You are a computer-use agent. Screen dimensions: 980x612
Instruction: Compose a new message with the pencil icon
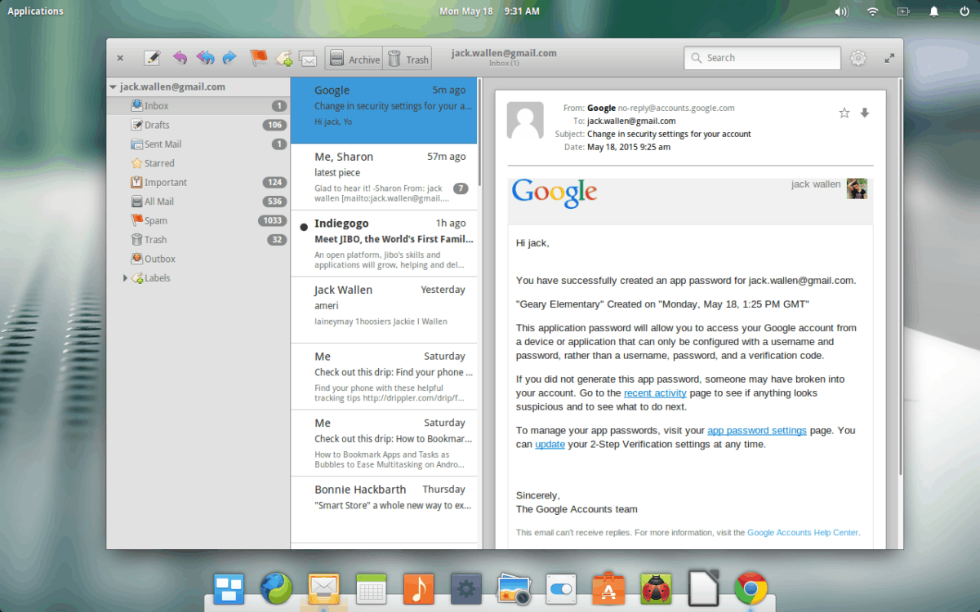[x=151, y=58]
